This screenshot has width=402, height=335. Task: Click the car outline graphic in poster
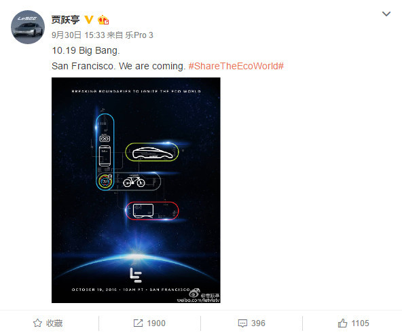(x=152, y=153)
